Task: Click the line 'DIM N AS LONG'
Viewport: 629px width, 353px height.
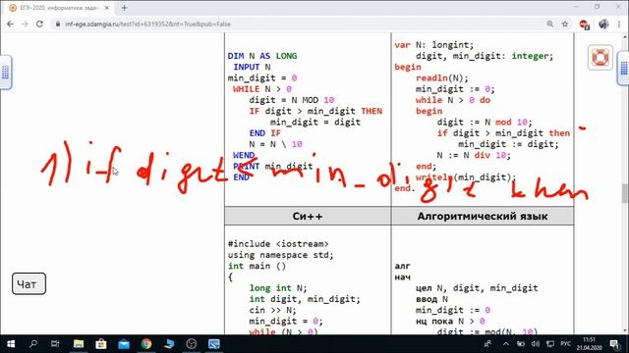Action: [x=262, y=56]
